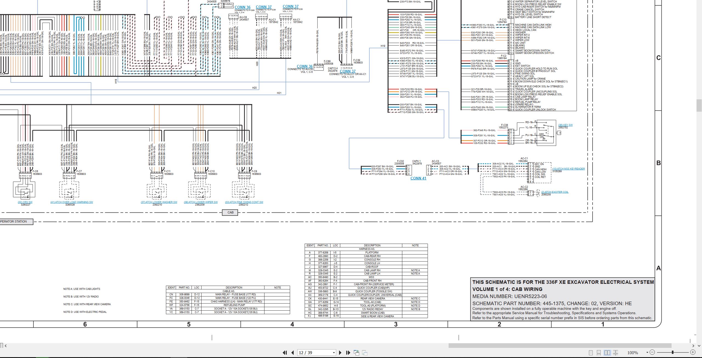Jump to the last page
The height and width of the screenshot is (358, 702).
[x=348, y=353]
